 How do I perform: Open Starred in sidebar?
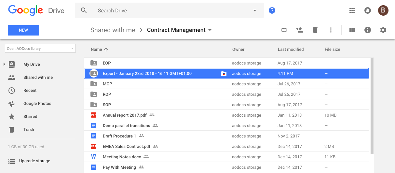point(30,117)
